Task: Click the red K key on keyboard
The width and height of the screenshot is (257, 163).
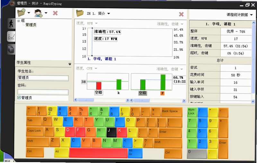Action: [x=122, y=132]
